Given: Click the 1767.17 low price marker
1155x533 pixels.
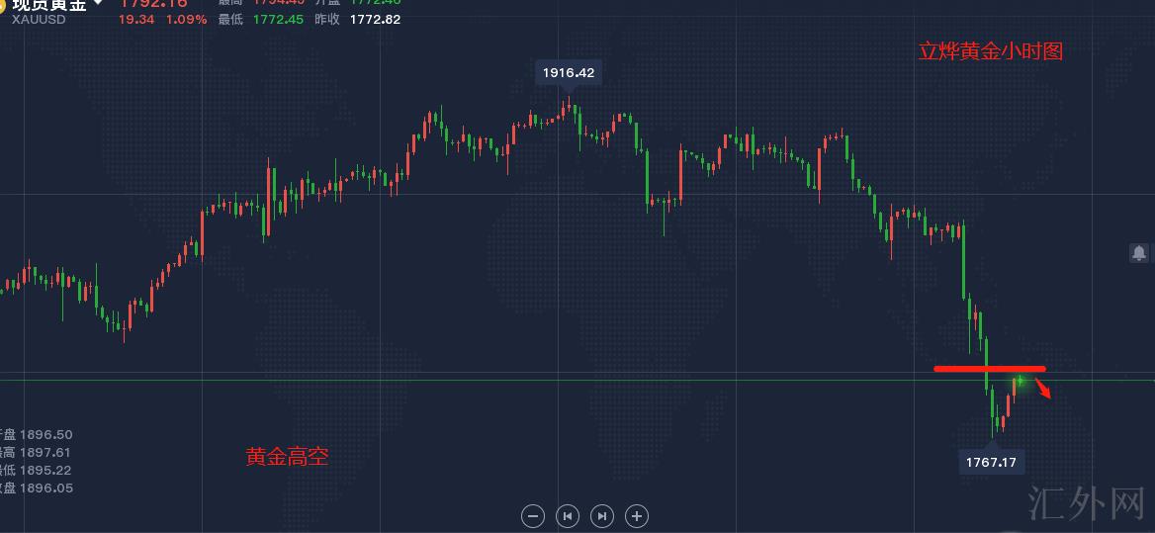Looking at the screenshot, I should click(x=992, y=462).
